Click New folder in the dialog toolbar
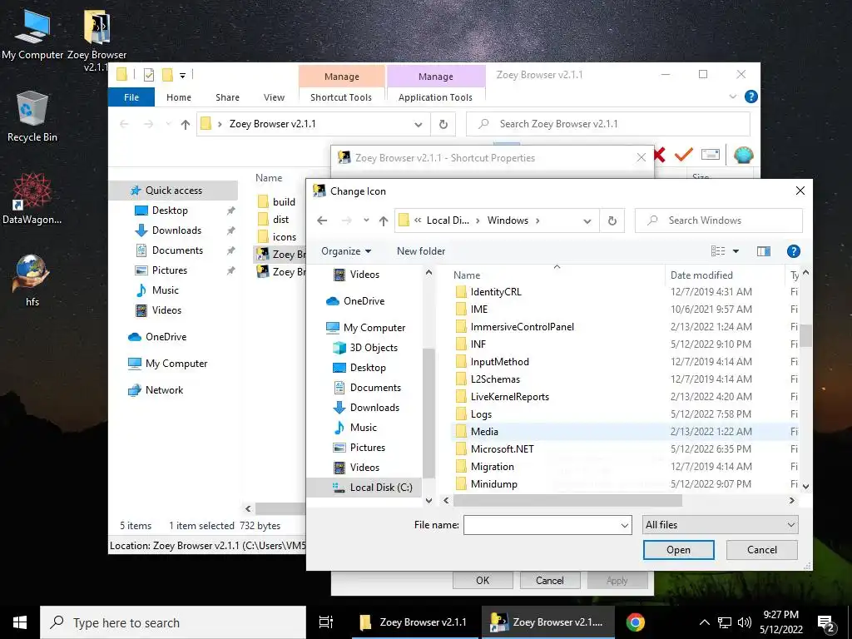 pyautogui.click(x=421, y=251)
